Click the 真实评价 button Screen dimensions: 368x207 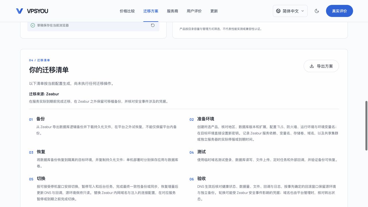(339, 11)
